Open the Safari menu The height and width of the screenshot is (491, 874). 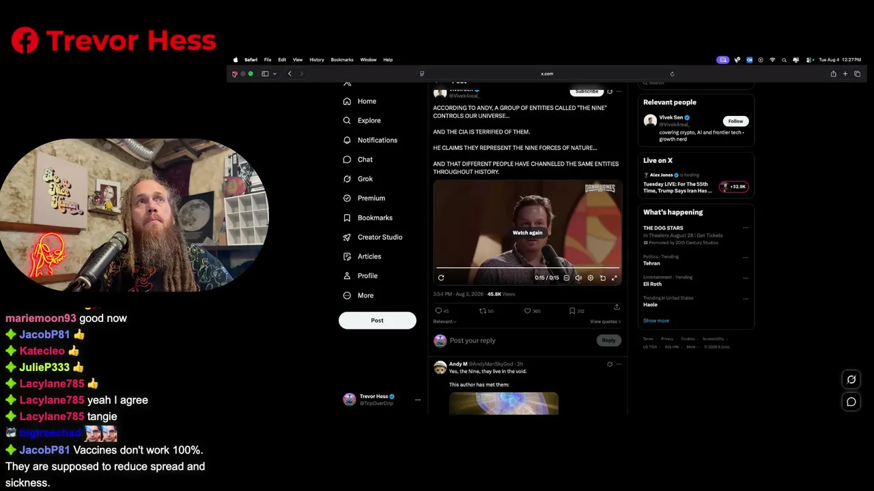coord(251,60)
